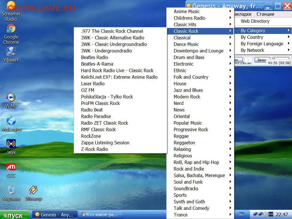Screen dimensions: 292x219
Task: Play 3WK - Undergroundradio station
Action: 120,51
